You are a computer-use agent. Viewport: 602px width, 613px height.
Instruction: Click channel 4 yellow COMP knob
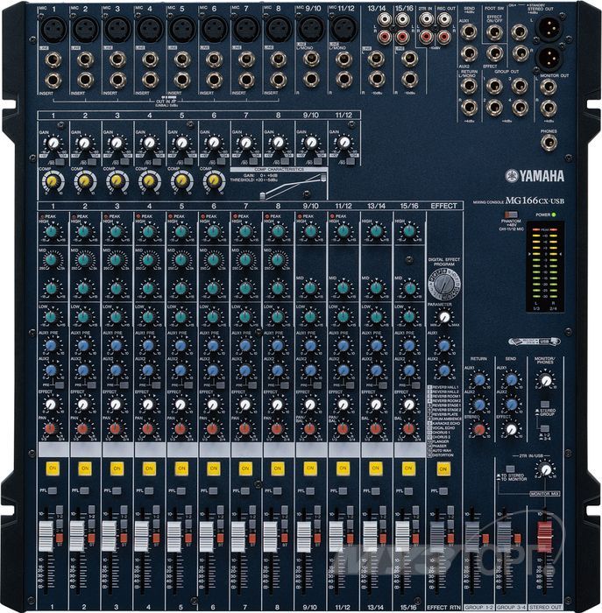tap(150, 181)
